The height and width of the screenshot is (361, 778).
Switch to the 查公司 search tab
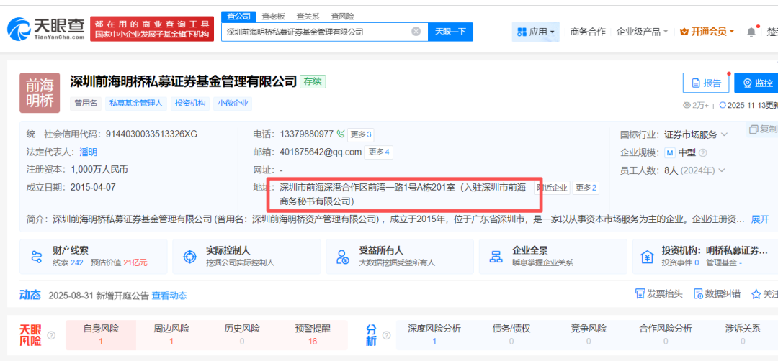pyautogui.click(x=238, y=17)
